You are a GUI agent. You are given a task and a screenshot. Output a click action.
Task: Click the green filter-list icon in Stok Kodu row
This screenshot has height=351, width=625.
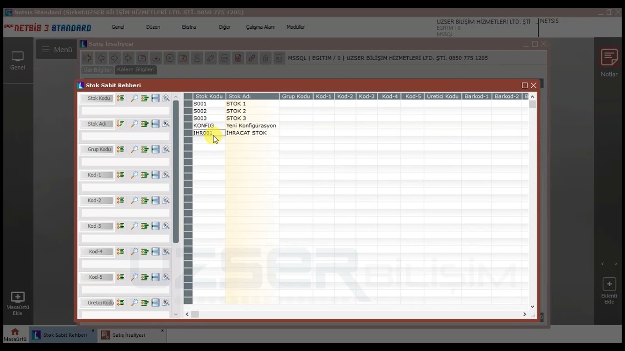click(x=145, y=98)
